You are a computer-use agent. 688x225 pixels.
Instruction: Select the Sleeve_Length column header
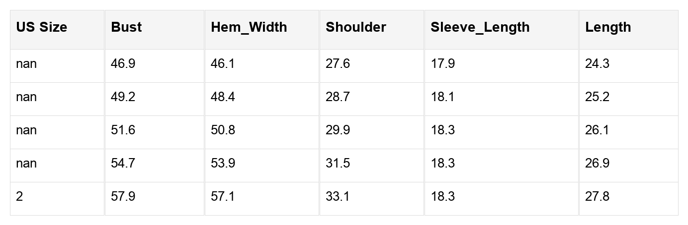coord(480,27)
